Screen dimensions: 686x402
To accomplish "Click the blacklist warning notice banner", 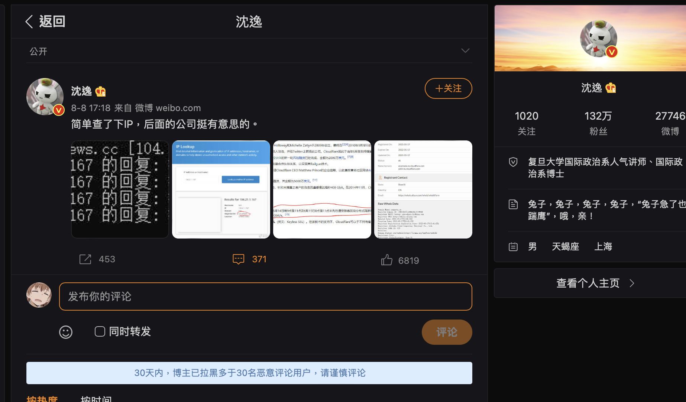I will click(x=249, y=373).
